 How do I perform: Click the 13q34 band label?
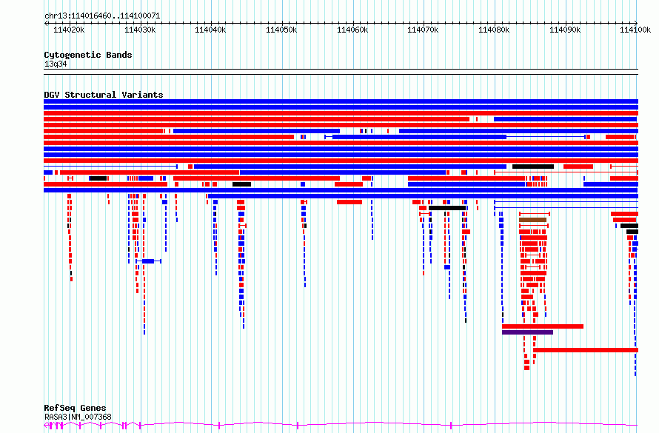[x=56, y=64]
